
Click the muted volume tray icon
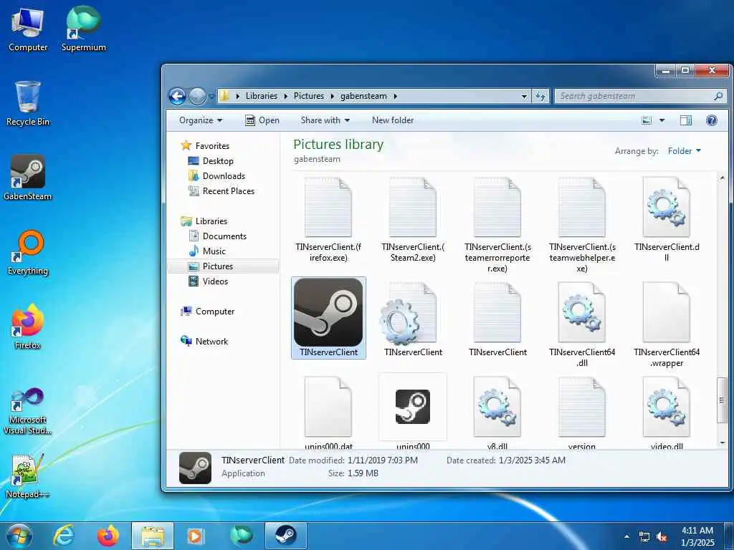tap(662, 537)
